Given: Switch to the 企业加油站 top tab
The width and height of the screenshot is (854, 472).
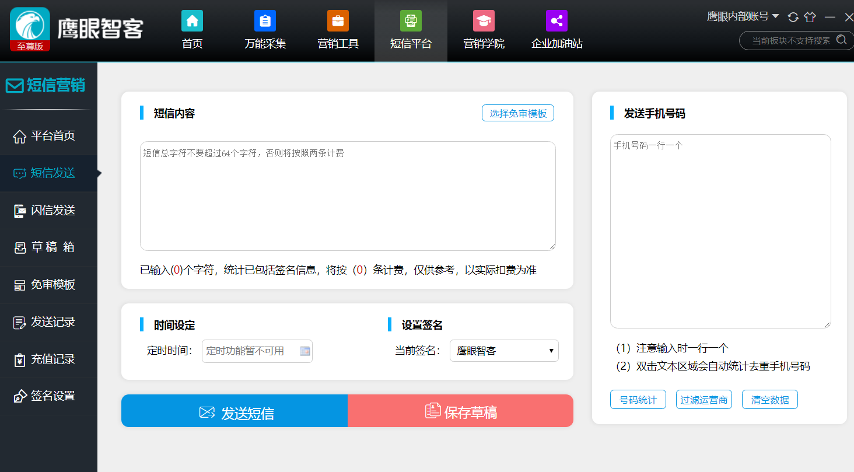Looking at the screenshot, I should tap(556, 30).
